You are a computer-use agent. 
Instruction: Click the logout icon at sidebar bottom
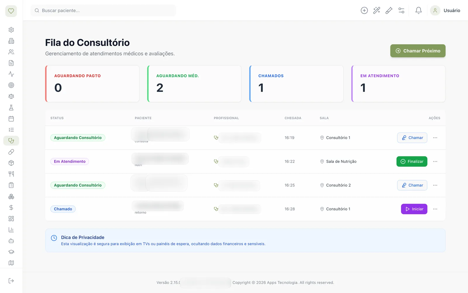point(11,281)
